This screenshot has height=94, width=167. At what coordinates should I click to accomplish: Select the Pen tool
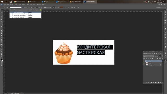click(2, 45)
